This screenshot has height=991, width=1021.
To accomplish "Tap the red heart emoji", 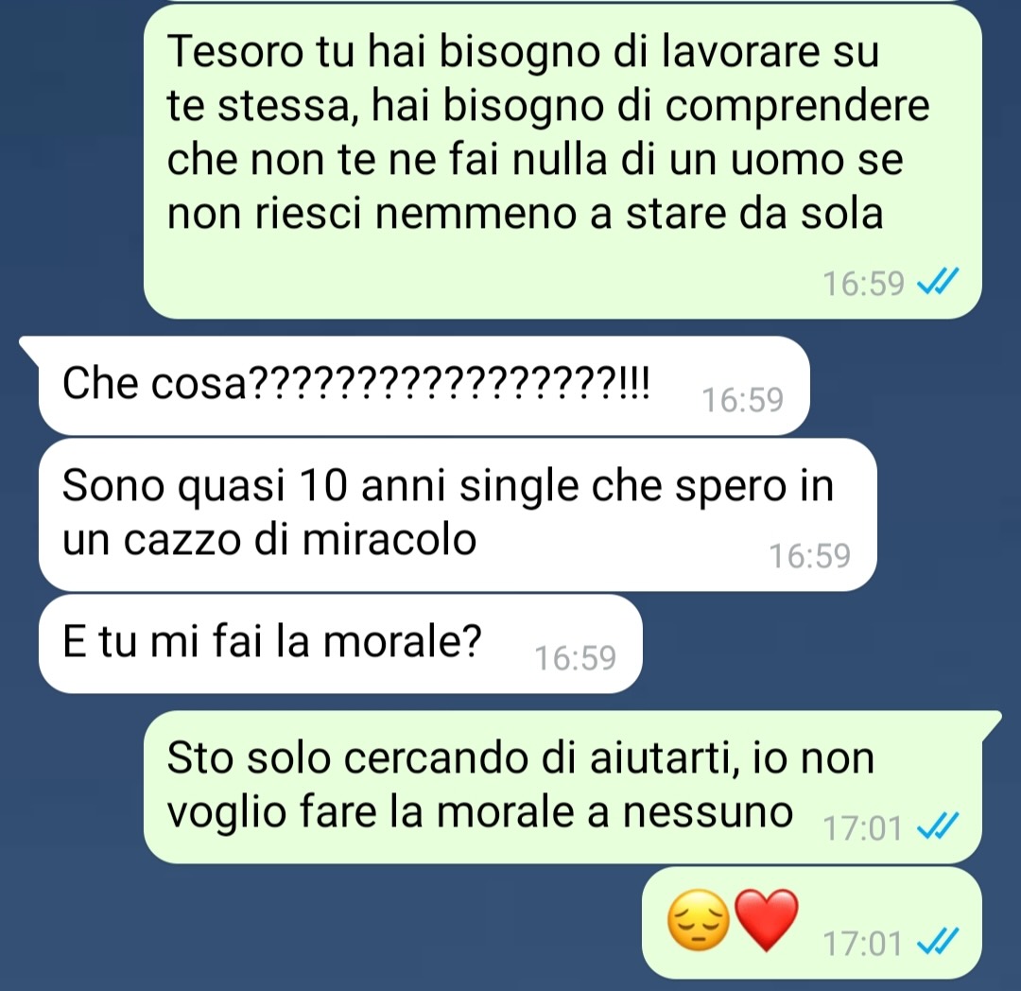I will 767,920.
